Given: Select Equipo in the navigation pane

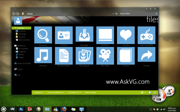Looking at the screenshot, I should [x=18, y=69].
